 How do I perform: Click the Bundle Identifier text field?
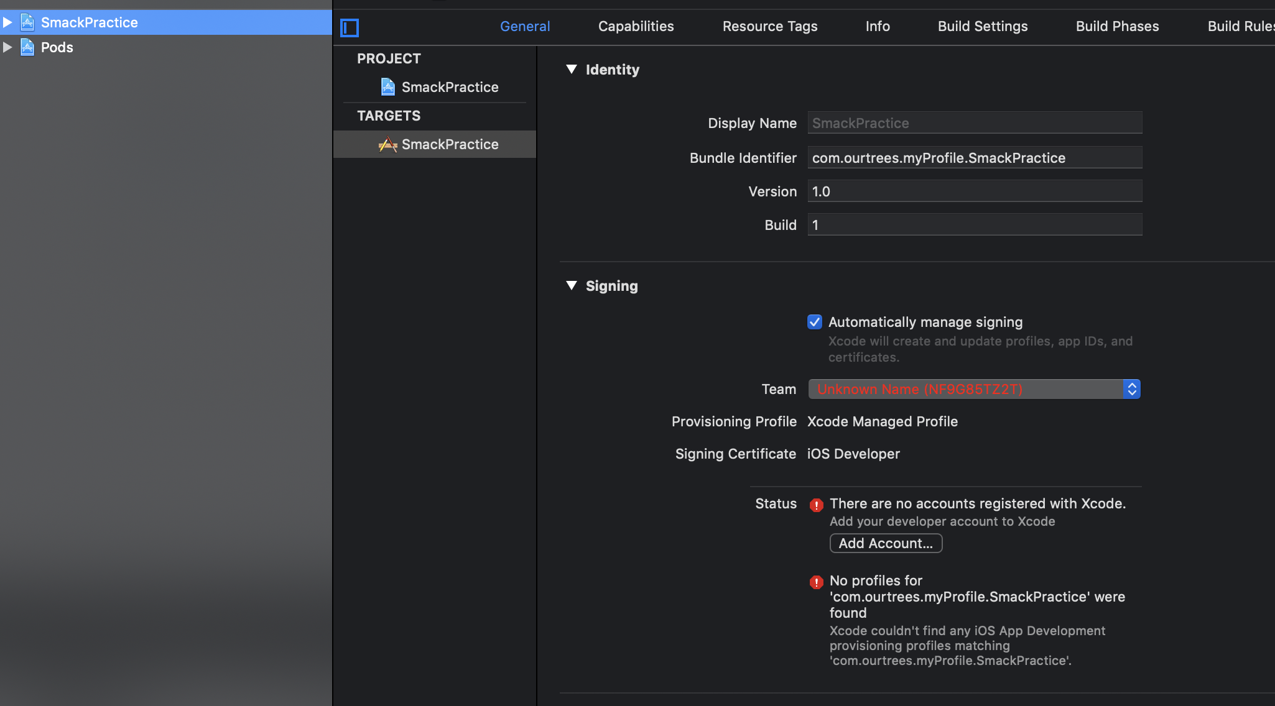[975, 158]
